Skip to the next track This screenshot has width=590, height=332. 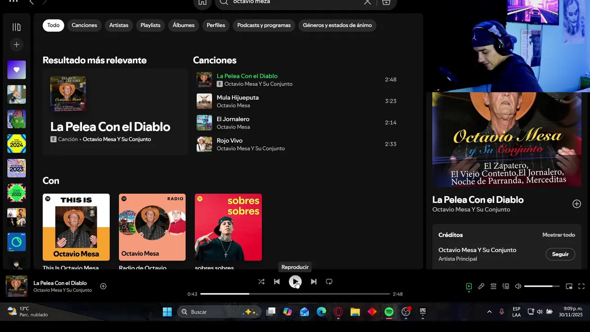coord(313,282)
